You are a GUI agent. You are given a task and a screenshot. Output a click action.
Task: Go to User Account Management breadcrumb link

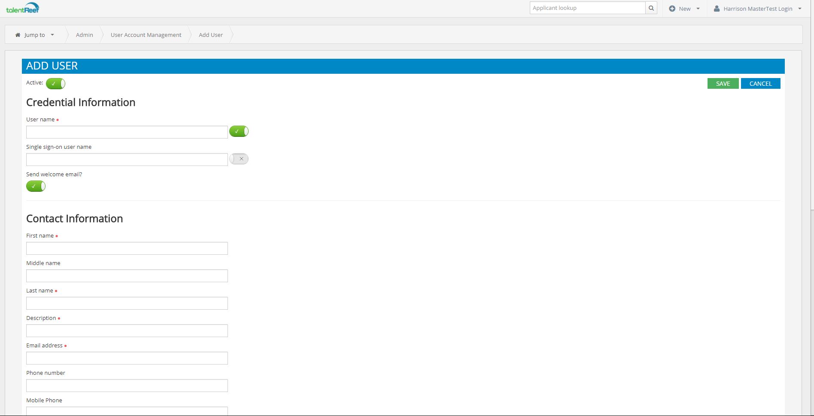[x=146, y=35]
